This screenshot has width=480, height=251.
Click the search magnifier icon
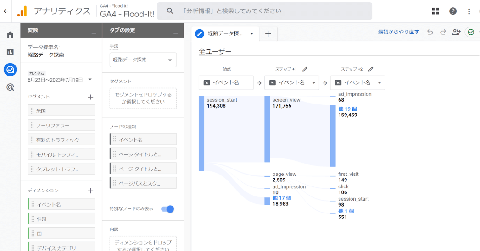tap(170, 11)
